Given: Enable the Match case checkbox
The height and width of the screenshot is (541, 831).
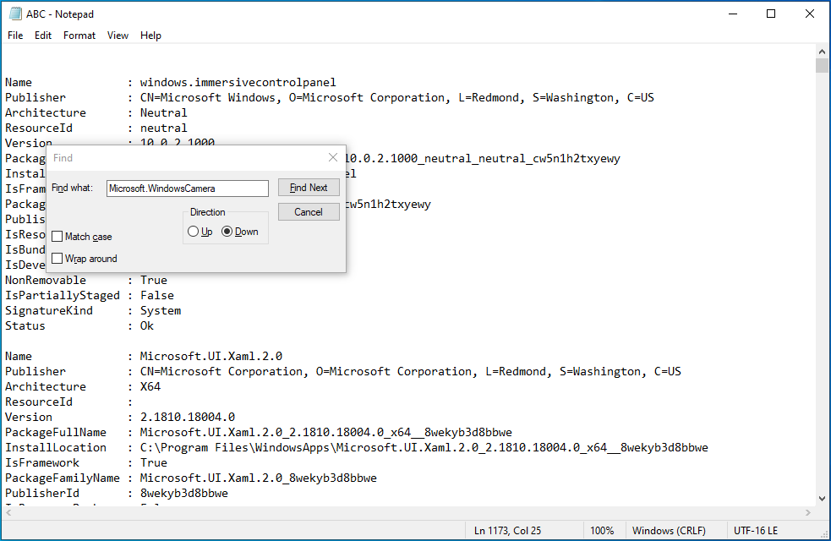Looking at the screenshot, I should (x=57, y=237).
